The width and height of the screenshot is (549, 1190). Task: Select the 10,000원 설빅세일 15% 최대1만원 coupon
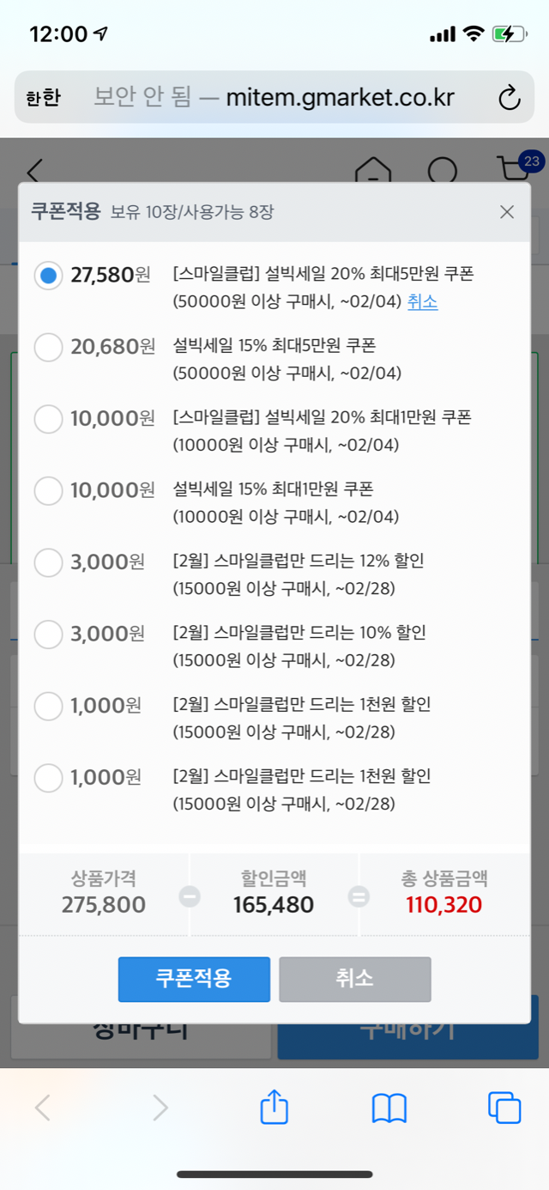click(49, 491)
